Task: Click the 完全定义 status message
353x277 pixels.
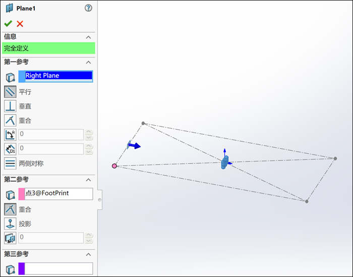Action: [48, 48]
